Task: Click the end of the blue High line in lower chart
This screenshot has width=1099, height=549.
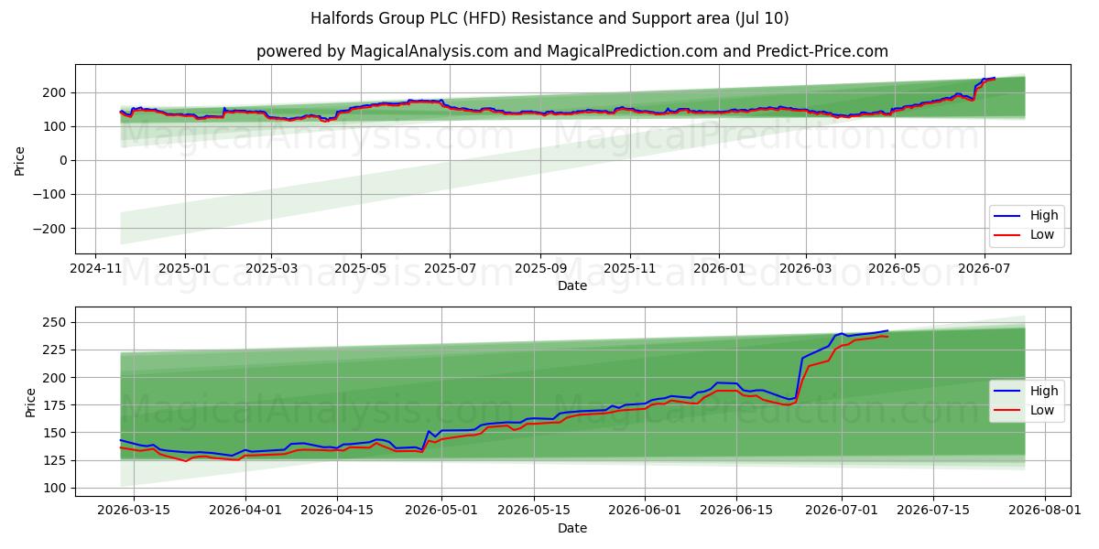Action: (887, 330)
